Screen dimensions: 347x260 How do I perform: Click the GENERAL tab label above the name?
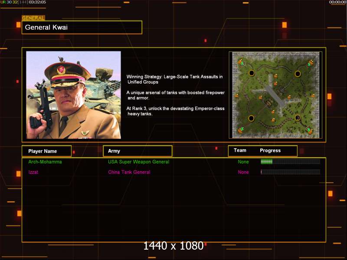[x=33, y=18]
